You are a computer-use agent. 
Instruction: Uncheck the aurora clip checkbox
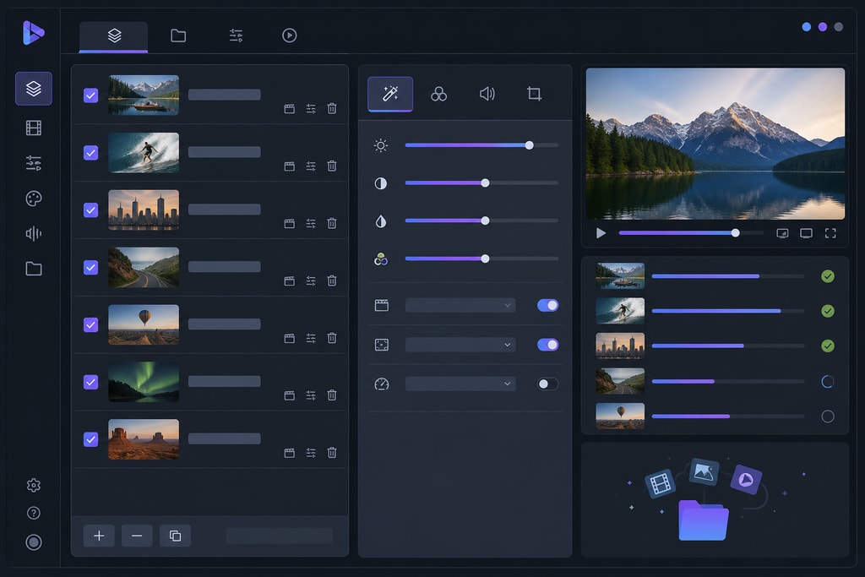point(91,383)
